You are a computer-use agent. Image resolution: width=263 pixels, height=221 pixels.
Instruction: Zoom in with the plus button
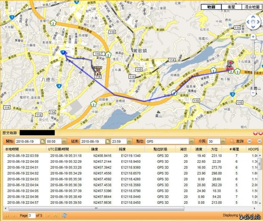[253, 37]
